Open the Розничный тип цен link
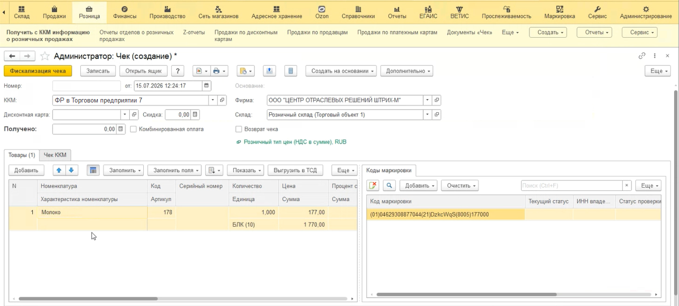The height and width of the screenshot is (306, 679). click(x=295, y=142)
